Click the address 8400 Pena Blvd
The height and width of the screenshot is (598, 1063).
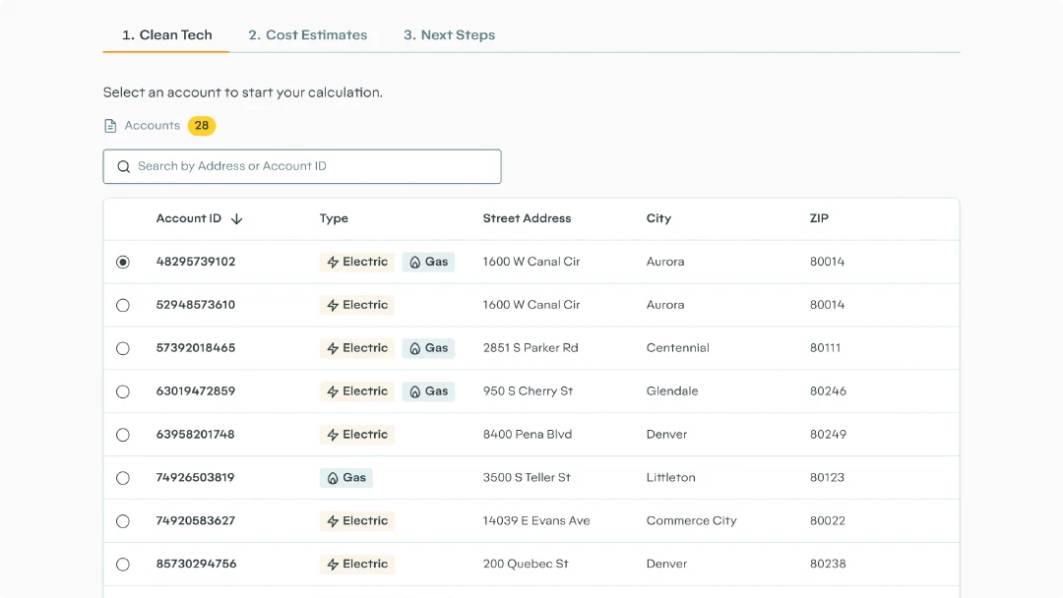528,434
